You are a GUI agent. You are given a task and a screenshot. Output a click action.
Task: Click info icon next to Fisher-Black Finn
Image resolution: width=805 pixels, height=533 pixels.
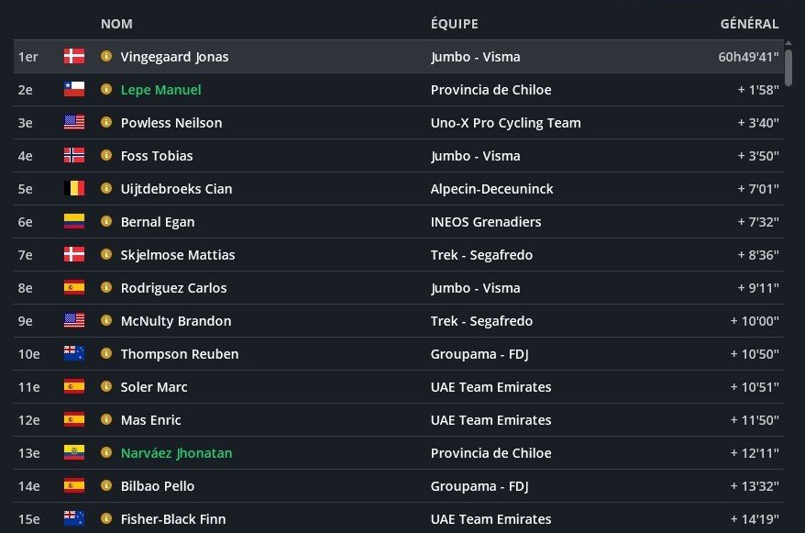point(106,519)
